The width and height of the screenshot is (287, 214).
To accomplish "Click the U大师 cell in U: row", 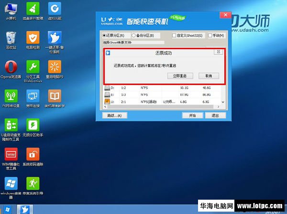I will [169, 102].
